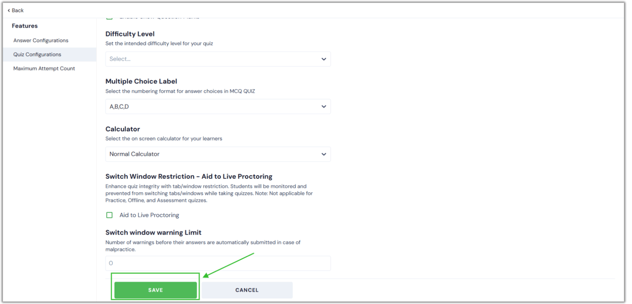Click the Back chevron arrow icon
Image resolution: width=632 pixels, height=304 pixels.
(9, 11)
